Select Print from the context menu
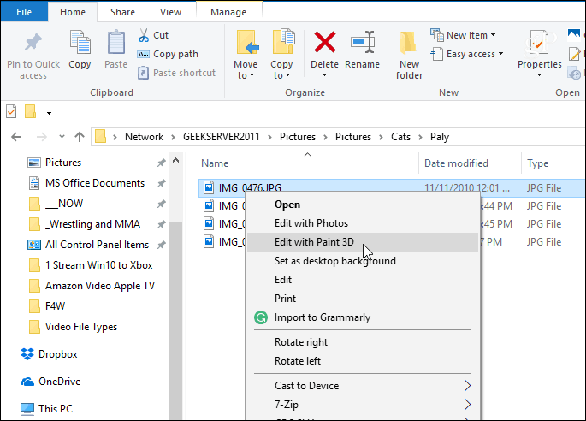The height and width of the screenshot is (421, 586). [363, 299]
